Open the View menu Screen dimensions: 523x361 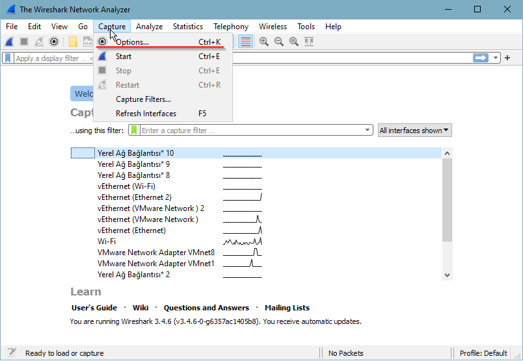59,27
